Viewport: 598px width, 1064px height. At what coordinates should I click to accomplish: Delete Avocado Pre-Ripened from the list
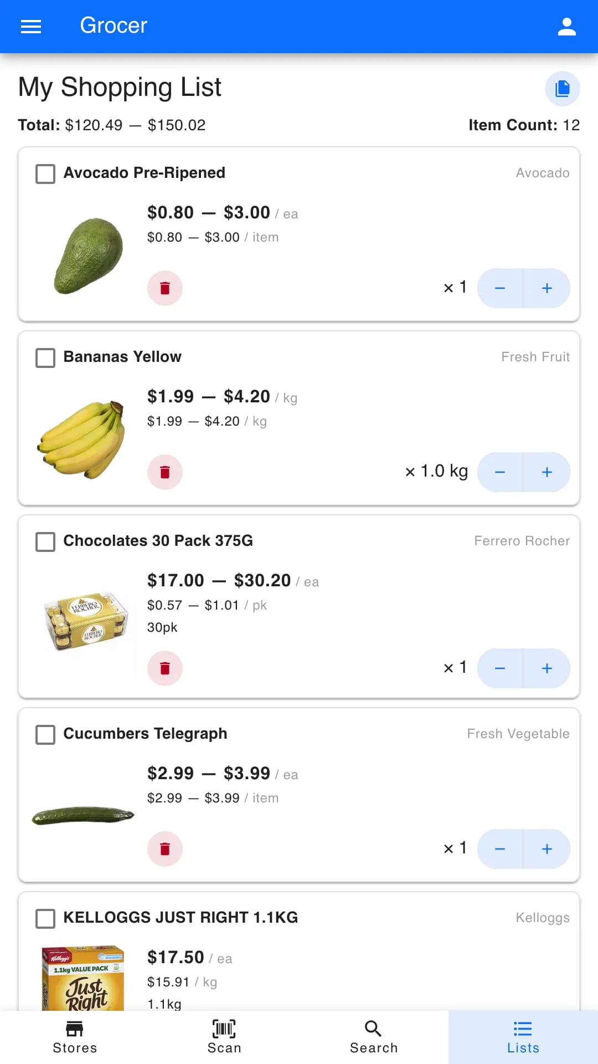click(165, 288)
